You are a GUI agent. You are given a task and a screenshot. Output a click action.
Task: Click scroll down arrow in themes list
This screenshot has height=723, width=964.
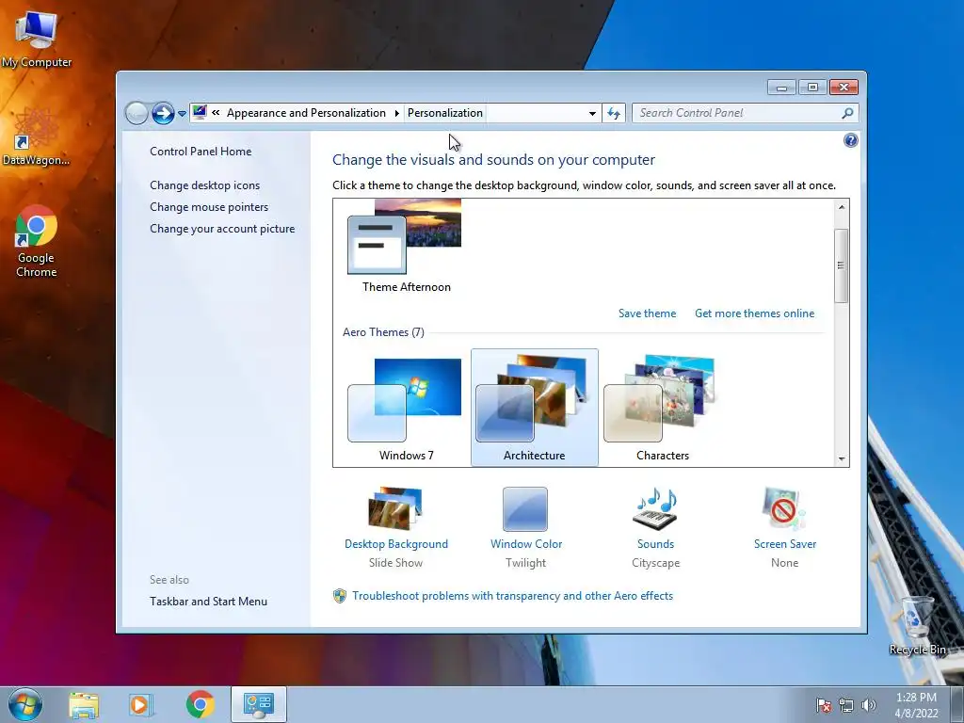pos(841,458)
